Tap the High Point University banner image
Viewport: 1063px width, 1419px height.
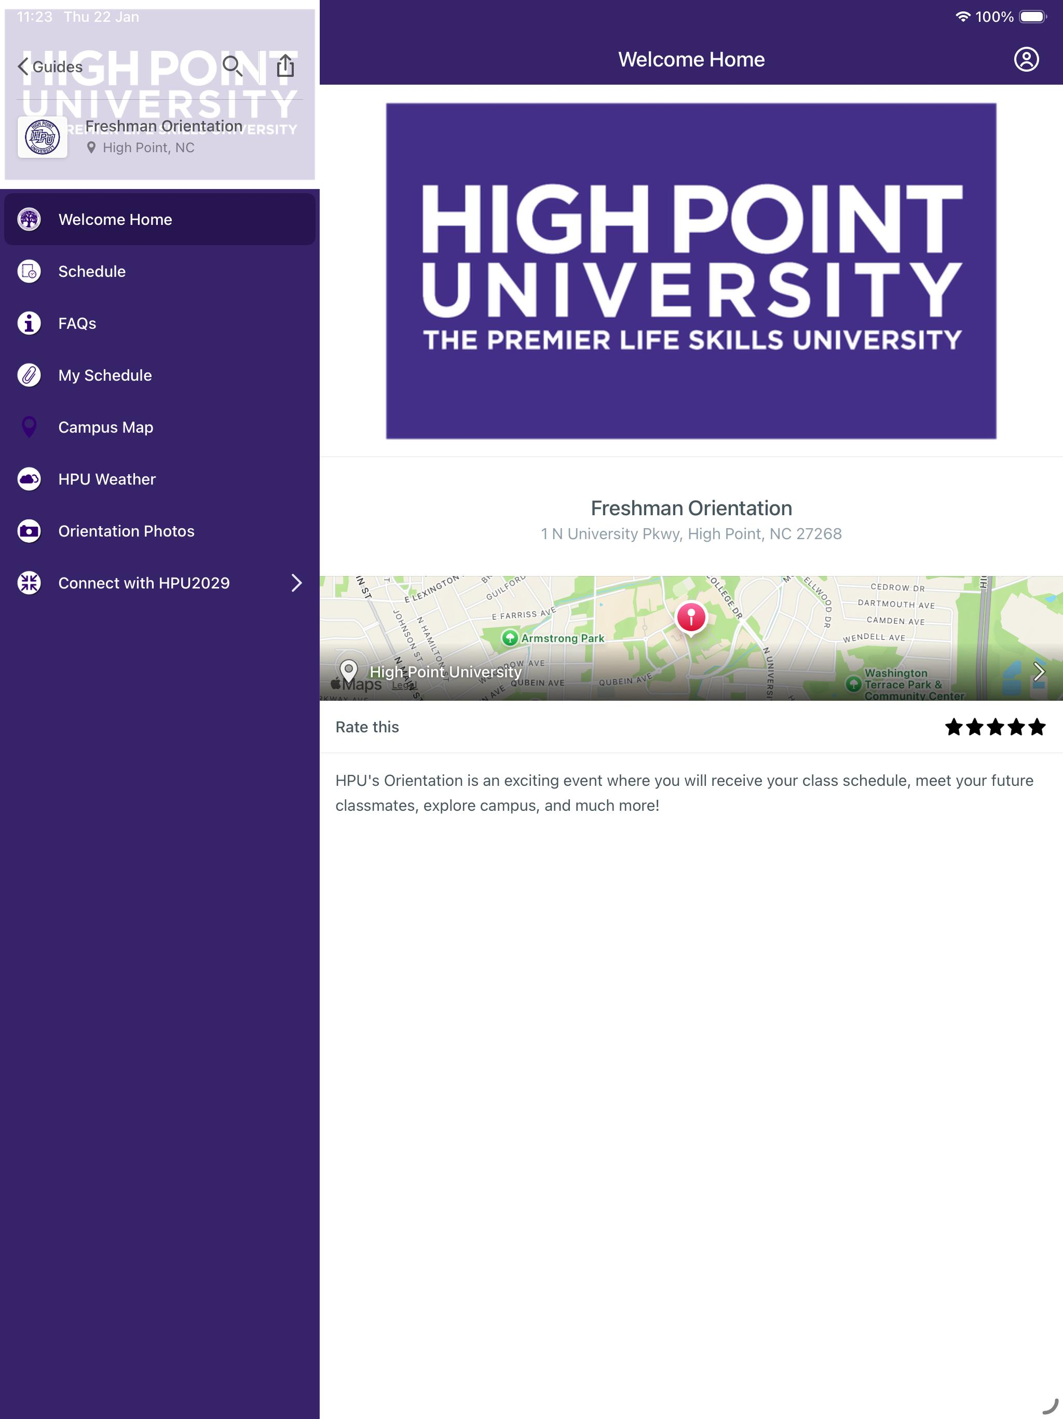point(690,271)
